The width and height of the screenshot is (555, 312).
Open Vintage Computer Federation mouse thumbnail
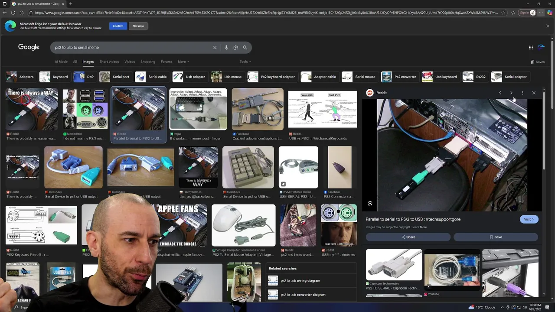243,225
